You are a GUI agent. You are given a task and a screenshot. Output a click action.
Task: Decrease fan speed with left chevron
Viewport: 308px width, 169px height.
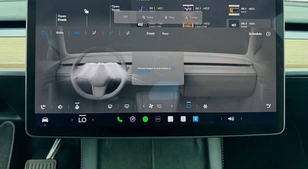[144, 106]
